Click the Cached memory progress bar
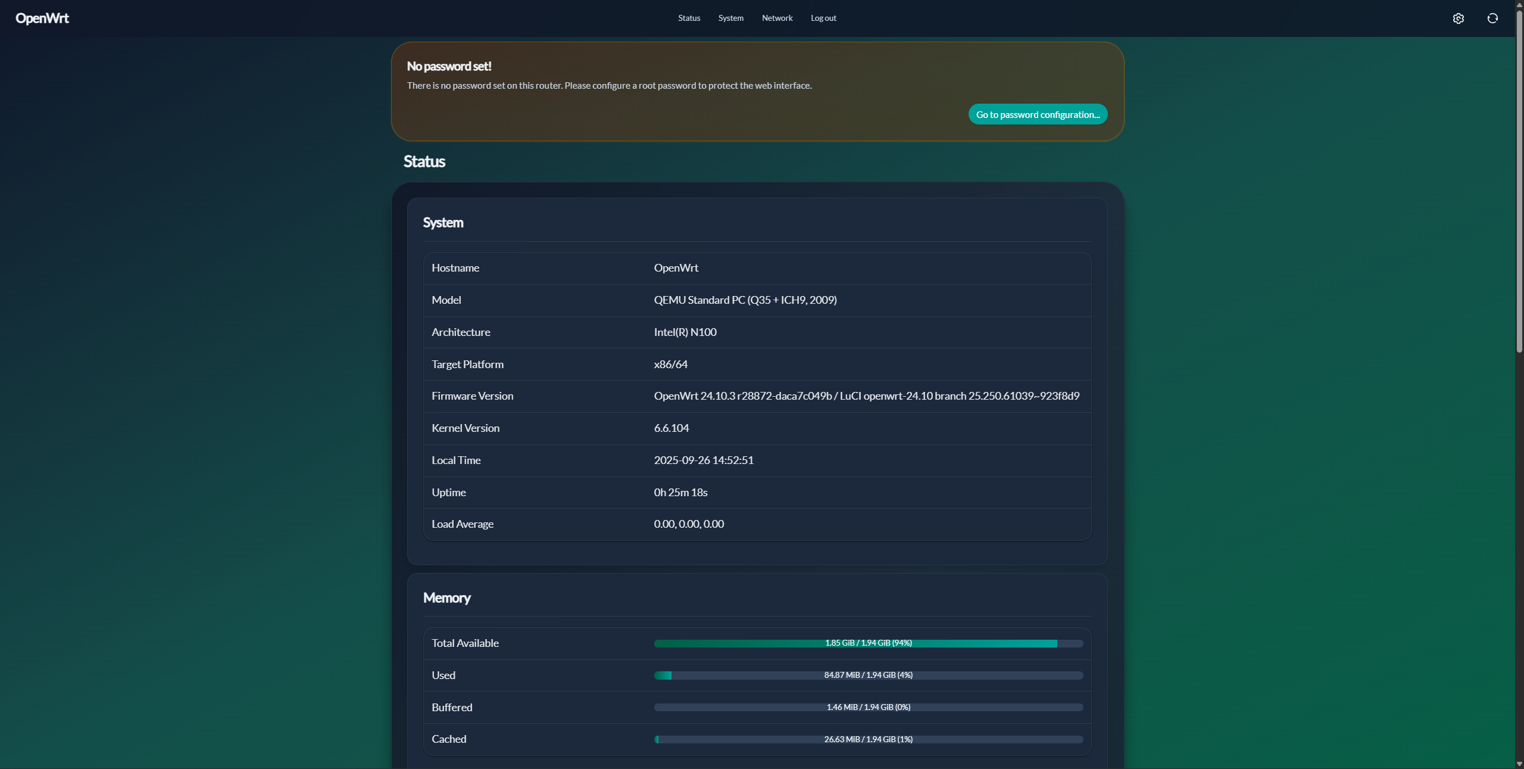This screenshot has width=1524, height=769. point(868,739)
